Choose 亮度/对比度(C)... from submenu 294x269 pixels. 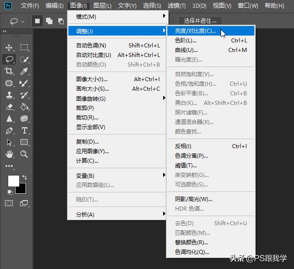click(211, 31)
